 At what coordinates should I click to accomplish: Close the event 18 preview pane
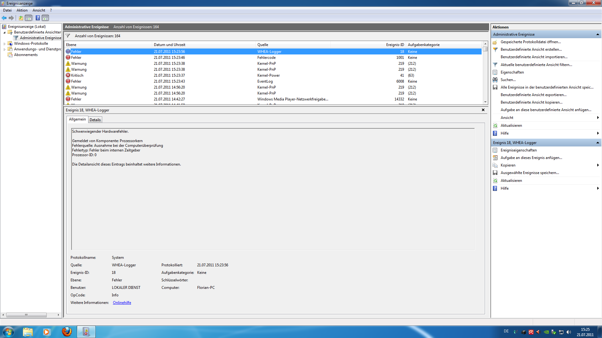click(x=483, y=110)
